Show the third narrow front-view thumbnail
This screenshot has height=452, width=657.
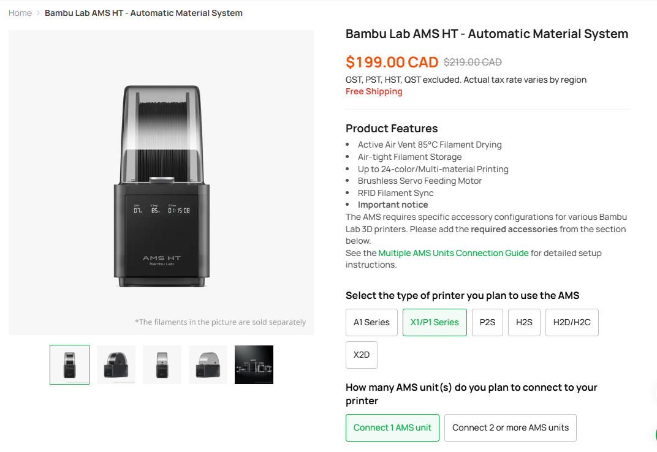[162, 364]
